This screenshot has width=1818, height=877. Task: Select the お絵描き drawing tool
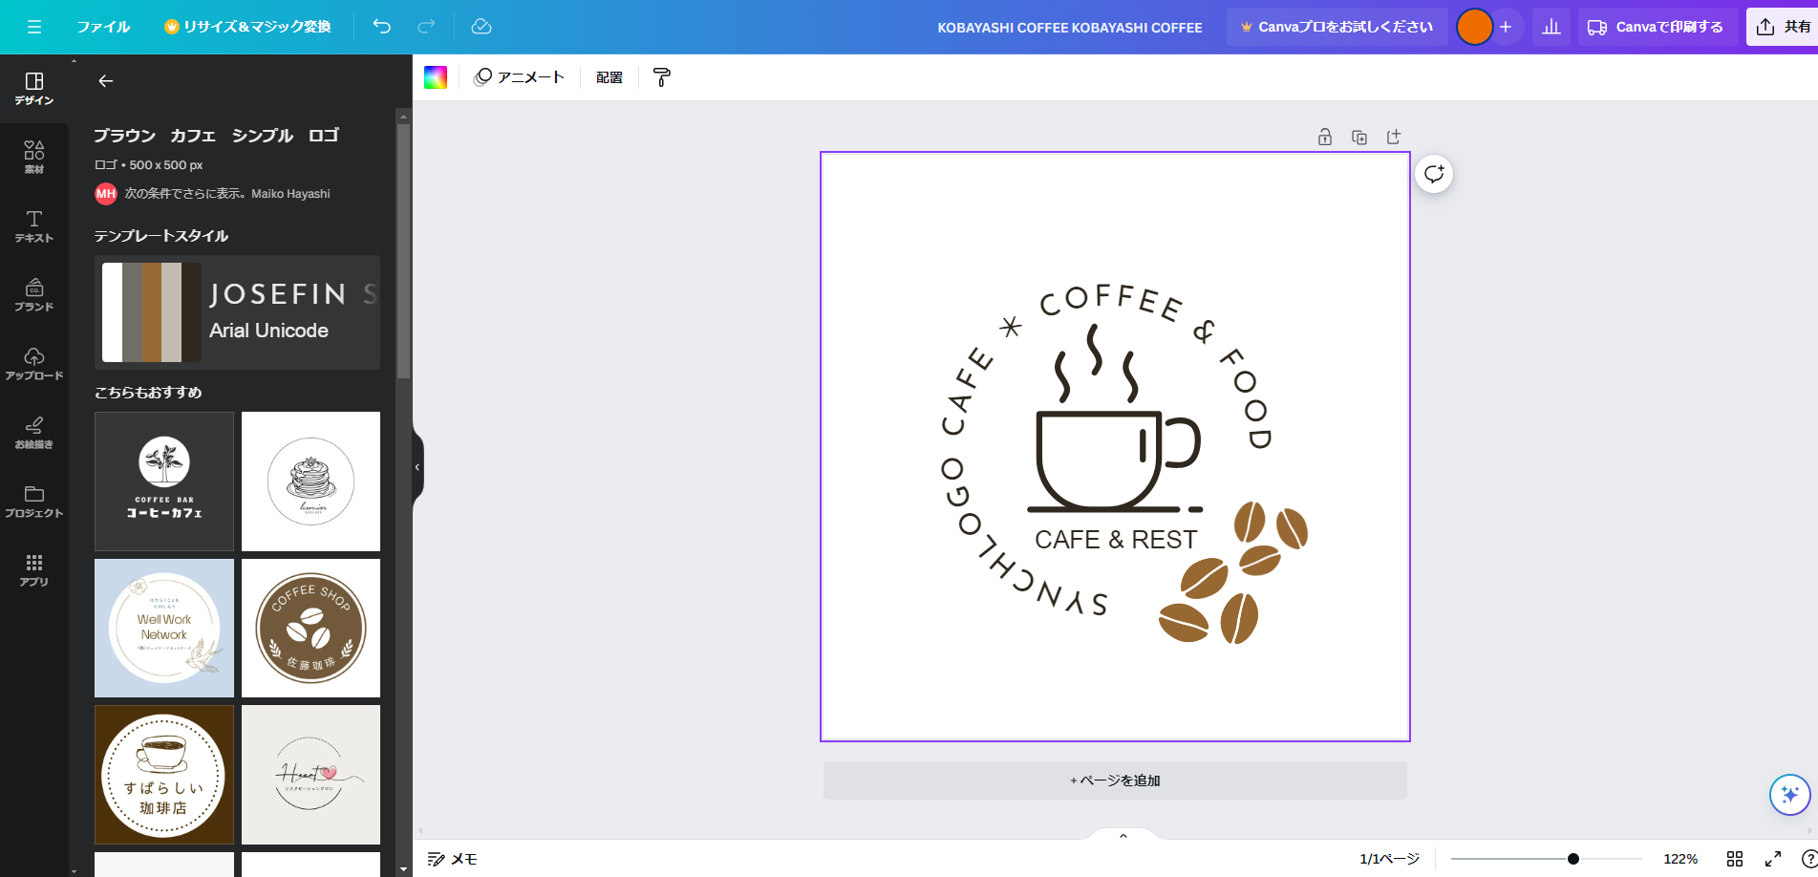pos(34,431)
